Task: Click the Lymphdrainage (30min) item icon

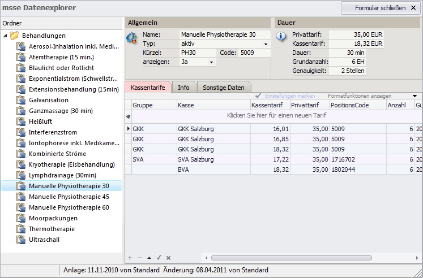Action: (21, 176)
